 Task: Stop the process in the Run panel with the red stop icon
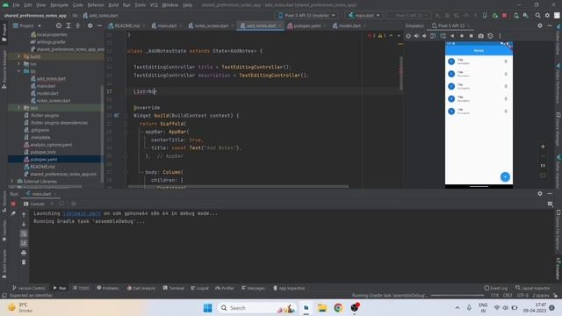pos(13,204)
